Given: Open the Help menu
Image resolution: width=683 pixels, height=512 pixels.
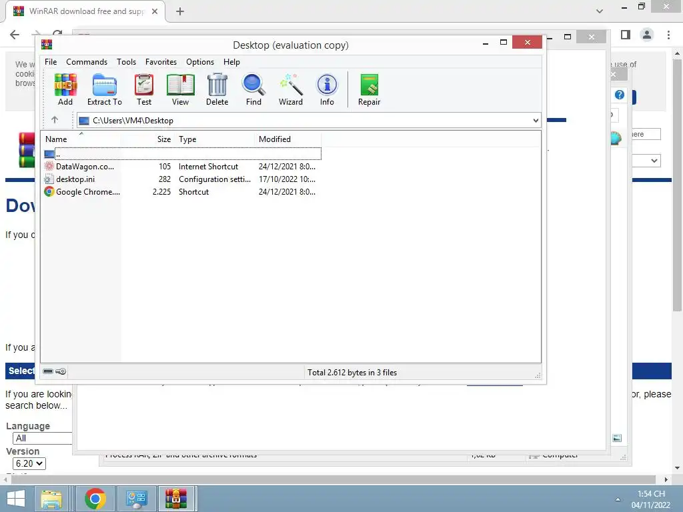Looking at the screenshot, I should [231, 62].
